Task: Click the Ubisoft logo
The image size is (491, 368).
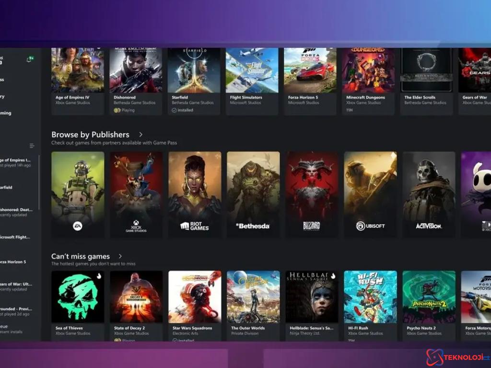Action: click(x=370, y=226)
